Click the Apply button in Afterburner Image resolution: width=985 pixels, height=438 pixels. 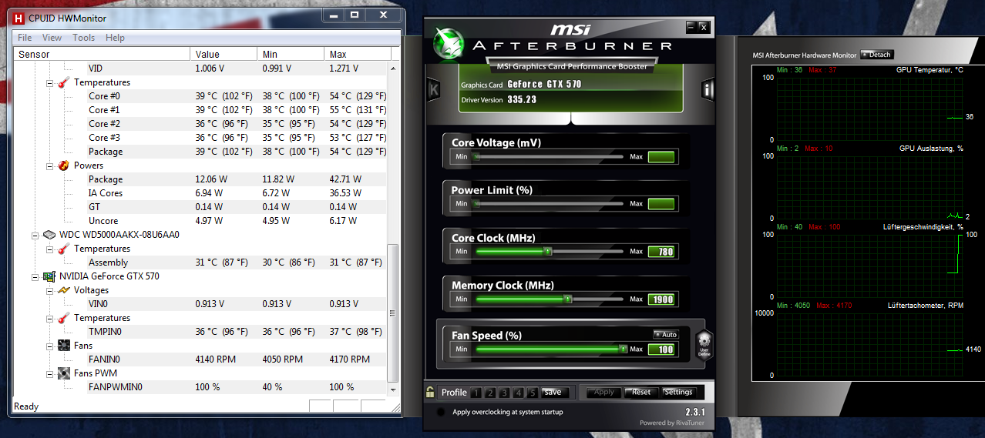[603, 392]
